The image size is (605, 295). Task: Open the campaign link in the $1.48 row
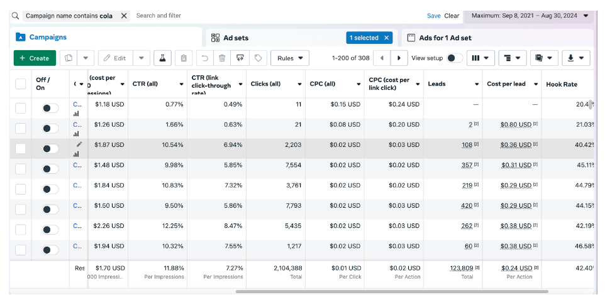point(77,165)
